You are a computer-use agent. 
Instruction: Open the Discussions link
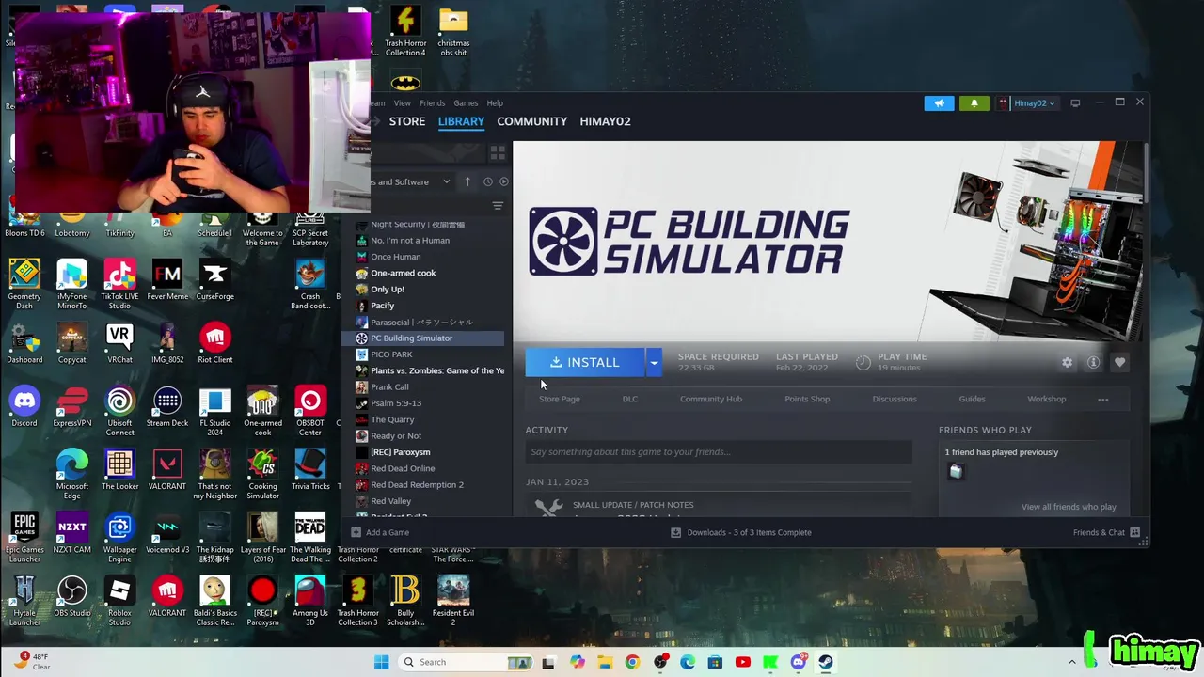coord(894,400)
